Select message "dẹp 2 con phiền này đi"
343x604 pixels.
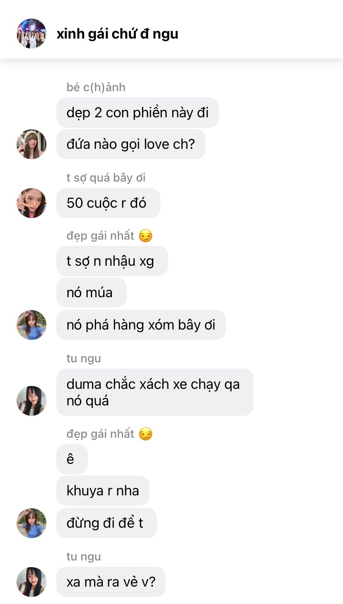138,113
